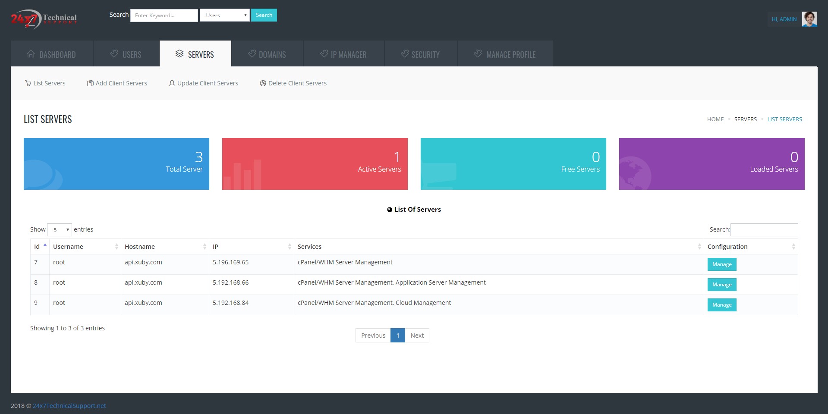Open the 24x7TechnicalSupport.net footer link
This screenshot has height=414, width=828.
(69, 406)
